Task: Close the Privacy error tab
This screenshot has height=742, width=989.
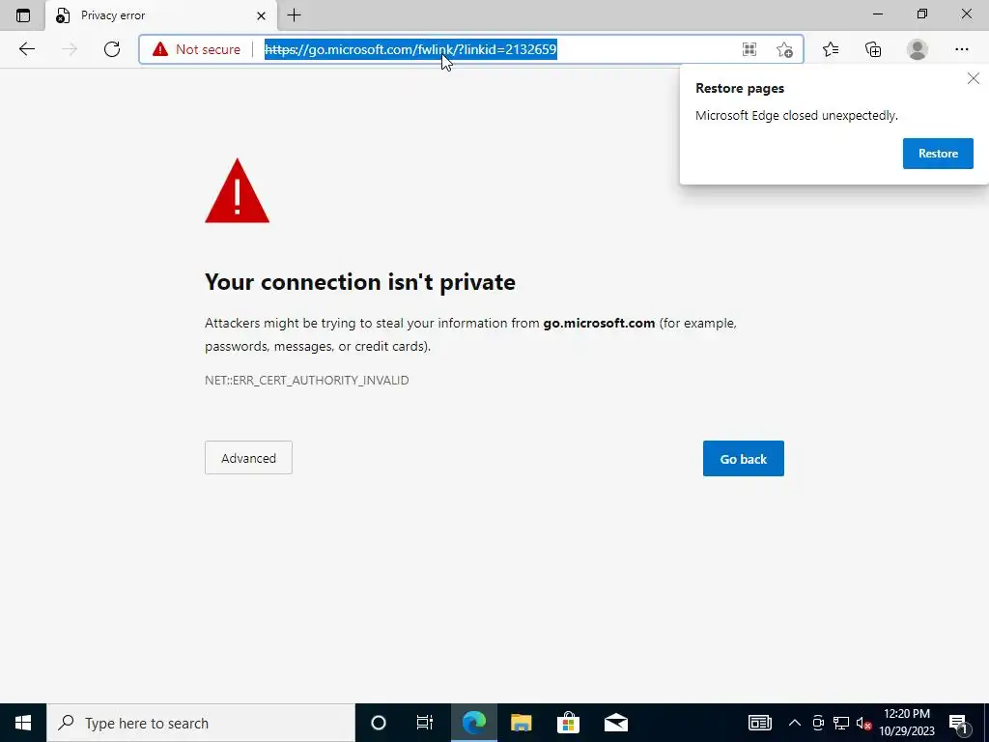Action: tap(261, 15)
